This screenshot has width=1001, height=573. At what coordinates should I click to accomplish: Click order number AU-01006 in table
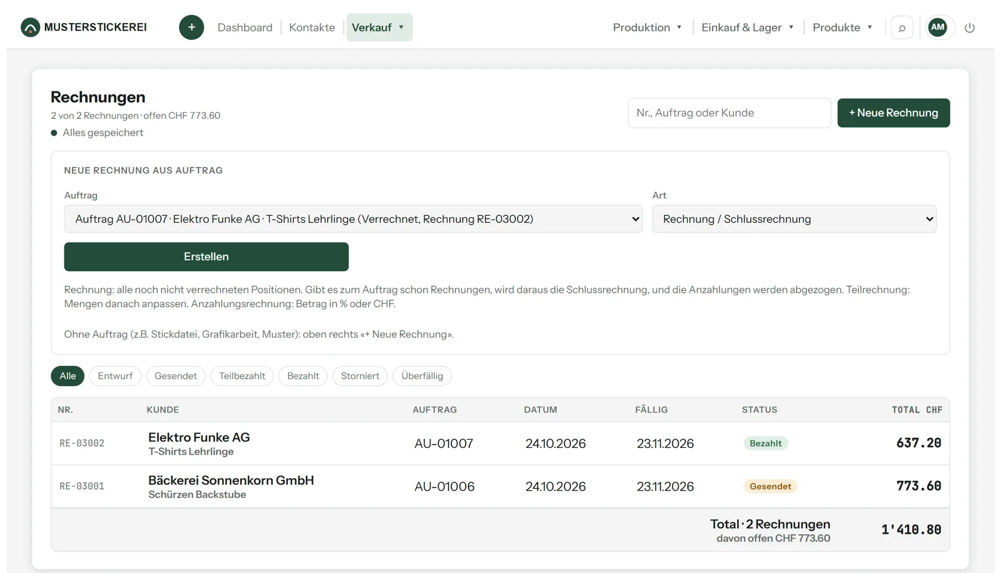pyautogui.click(x=444, y=487)
